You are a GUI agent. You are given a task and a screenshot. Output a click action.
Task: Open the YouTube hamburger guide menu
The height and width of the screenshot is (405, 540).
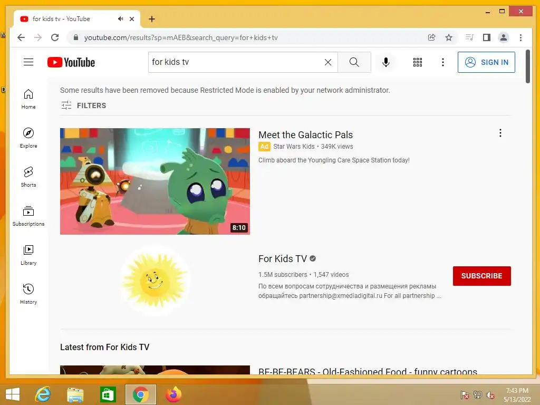[x=28, y=62]
